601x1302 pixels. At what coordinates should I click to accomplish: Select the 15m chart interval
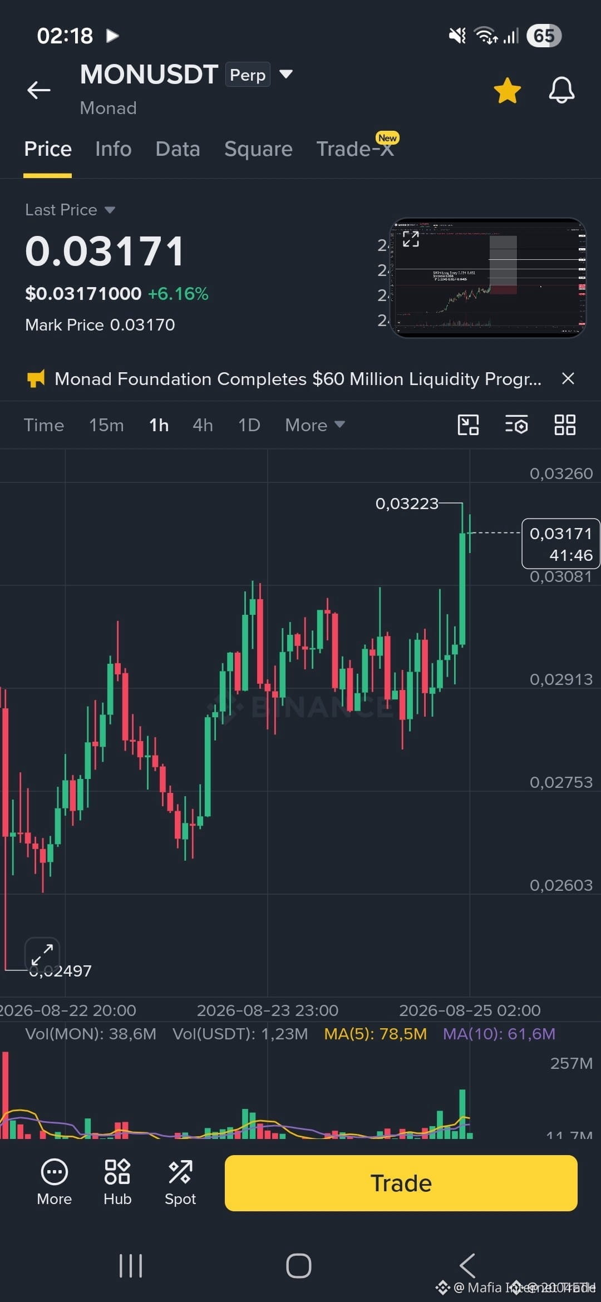point(106,425)
